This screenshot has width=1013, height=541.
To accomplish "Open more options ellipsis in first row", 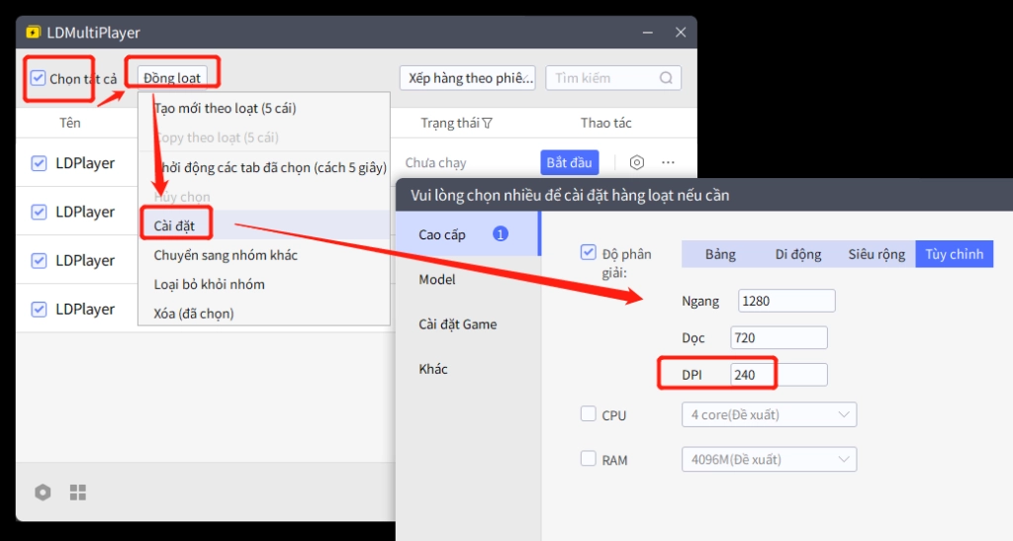I will [x=668, y=162].
